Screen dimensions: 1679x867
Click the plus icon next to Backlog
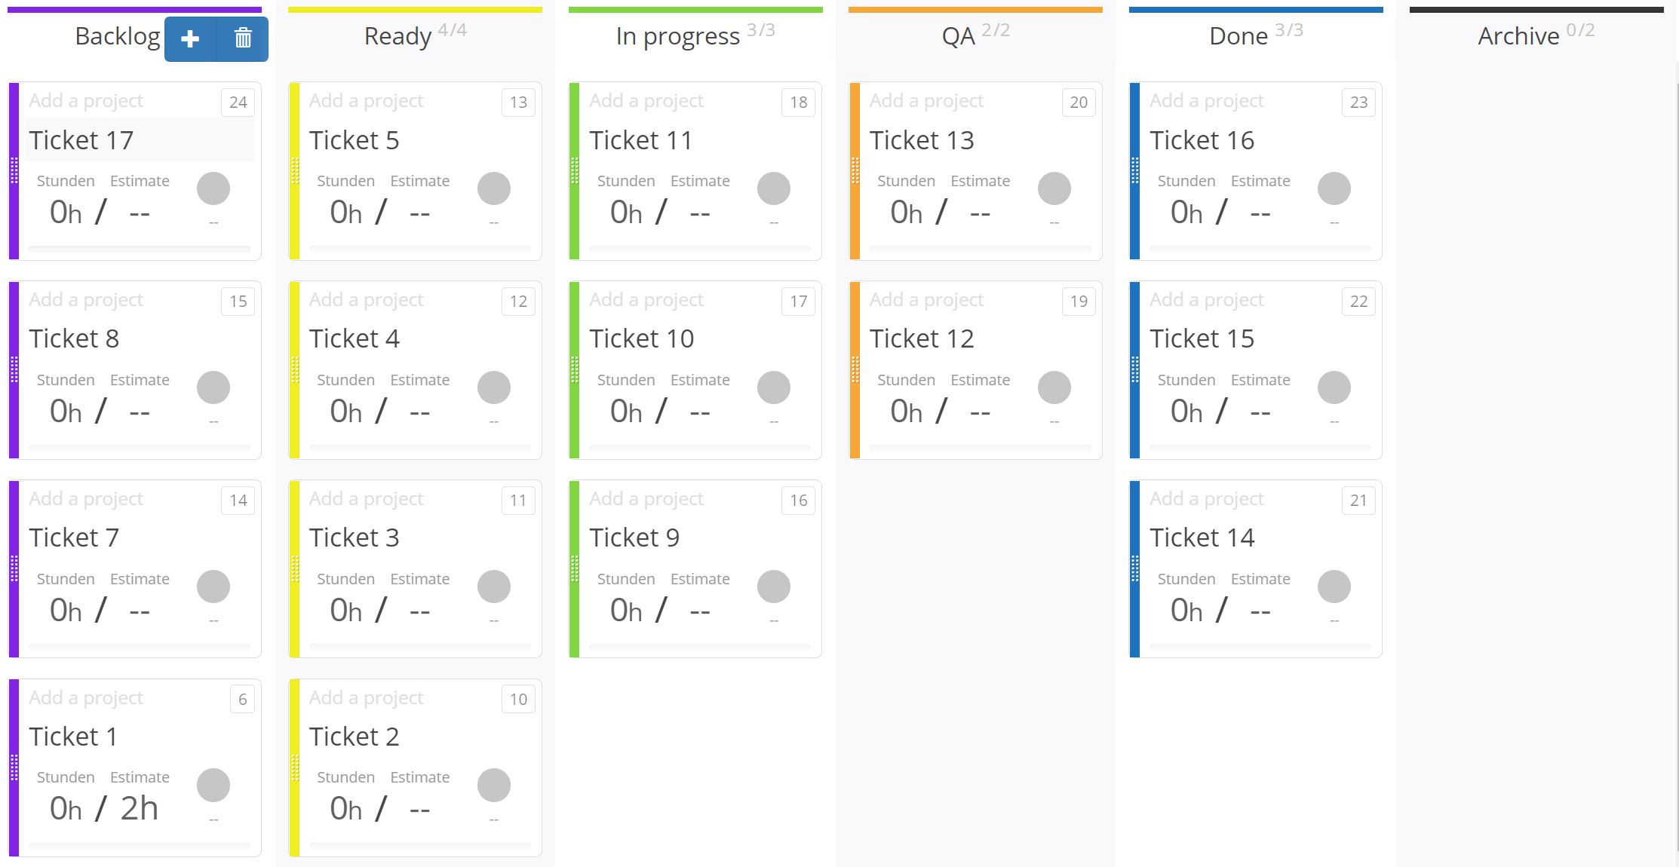[190, 38]
